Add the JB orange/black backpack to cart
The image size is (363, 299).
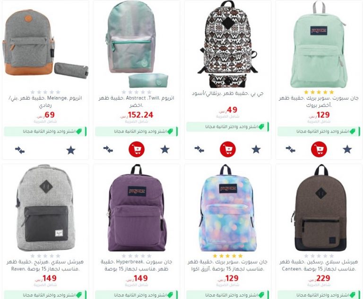coord(228,149)
